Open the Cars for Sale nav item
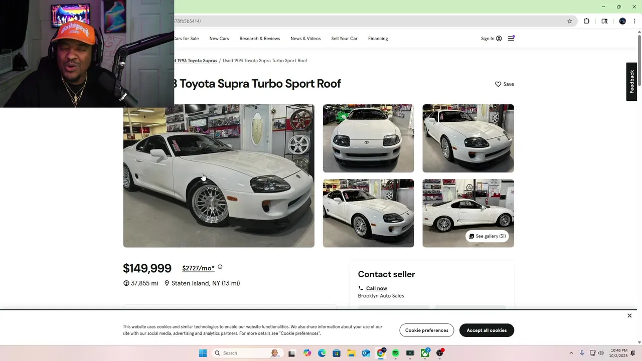 (x=186, y=39)
